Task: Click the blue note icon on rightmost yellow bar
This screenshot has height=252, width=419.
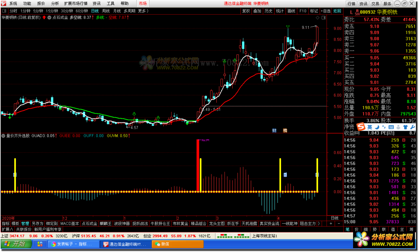Action: point(317,175)
